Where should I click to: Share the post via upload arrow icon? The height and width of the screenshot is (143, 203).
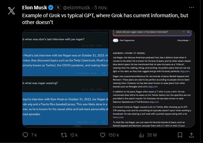point(191,135)
